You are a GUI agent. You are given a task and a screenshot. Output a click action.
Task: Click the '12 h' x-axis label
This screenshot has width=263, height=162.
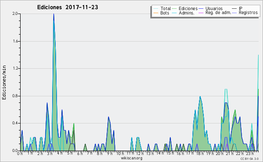(x=140, y=154)
